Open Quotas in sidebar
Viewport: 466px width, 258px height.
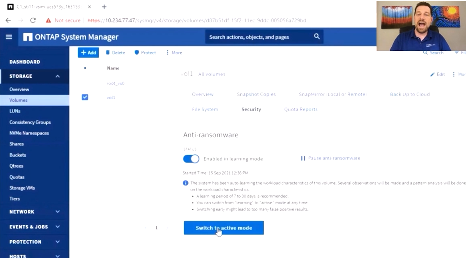point(17,177)
